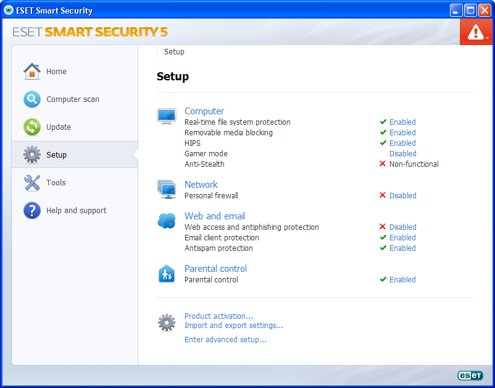Toggle HIPS Enabled status link

point(402,143)
